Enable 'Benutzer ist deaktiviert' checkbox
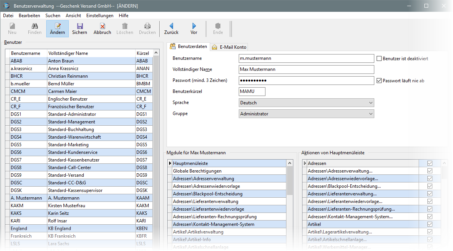Screen dimensions: 453x251 point(379,59)
